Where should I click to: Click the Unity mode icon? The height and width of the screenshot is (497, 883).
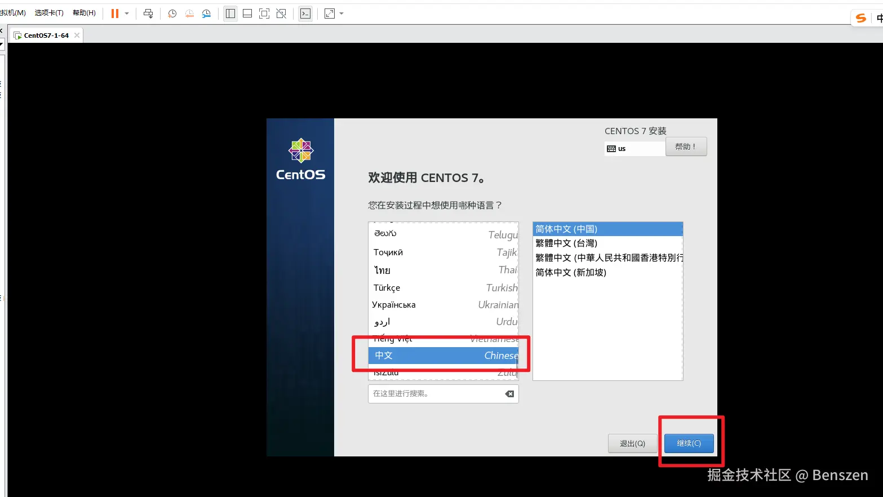click(281, 14)
